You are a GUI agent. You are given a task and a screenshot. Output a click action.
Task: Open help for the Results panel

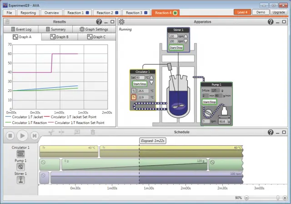[x=99, y=22]
